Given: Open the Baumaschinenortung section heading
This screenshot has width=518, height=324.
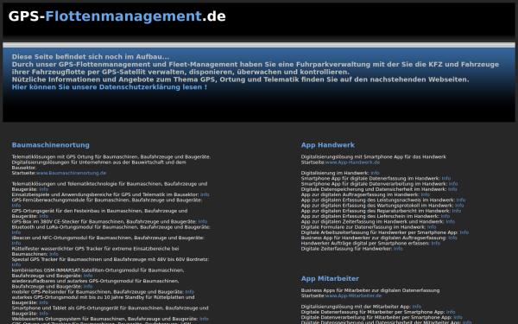Looking at the screenshot, I should (x=51, y=145).
